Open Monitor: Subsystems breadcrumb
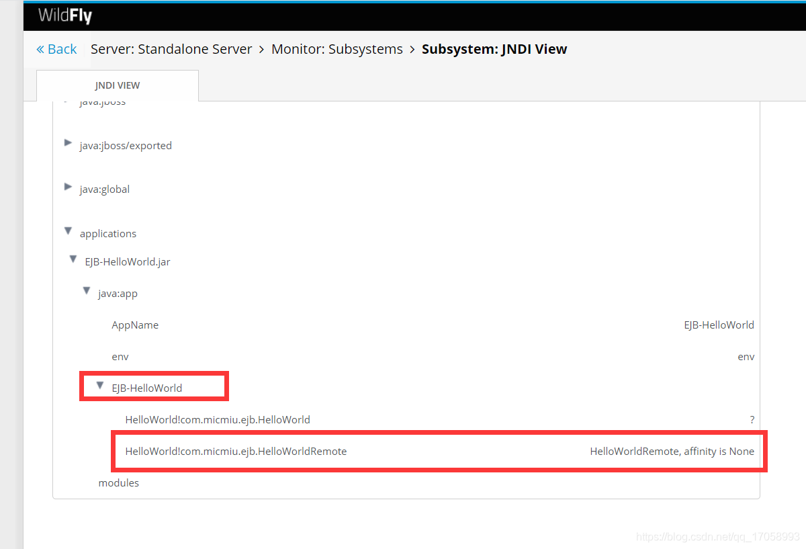Image resolution: width=806 pixels, height=549 pixels. tap(337, 49)
